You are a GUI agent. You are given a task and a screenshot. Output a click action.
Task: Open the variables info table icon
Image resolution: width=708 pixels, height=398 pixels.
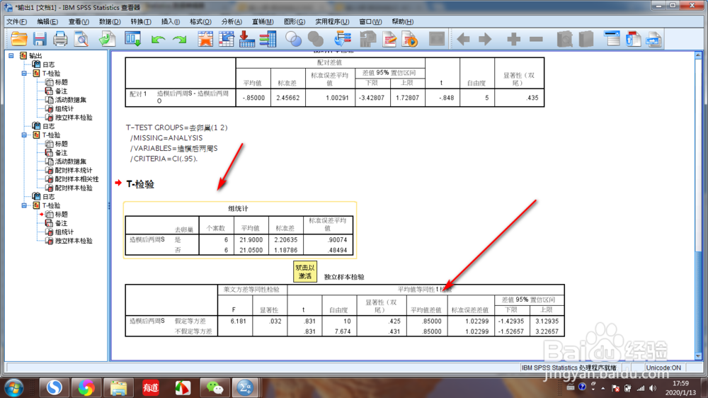[x=268, y=39]
